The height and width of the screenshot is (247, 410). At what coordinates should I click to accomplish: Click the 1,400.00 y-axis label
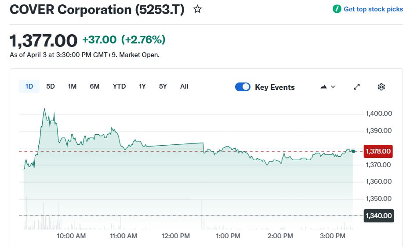coord(379,114)
